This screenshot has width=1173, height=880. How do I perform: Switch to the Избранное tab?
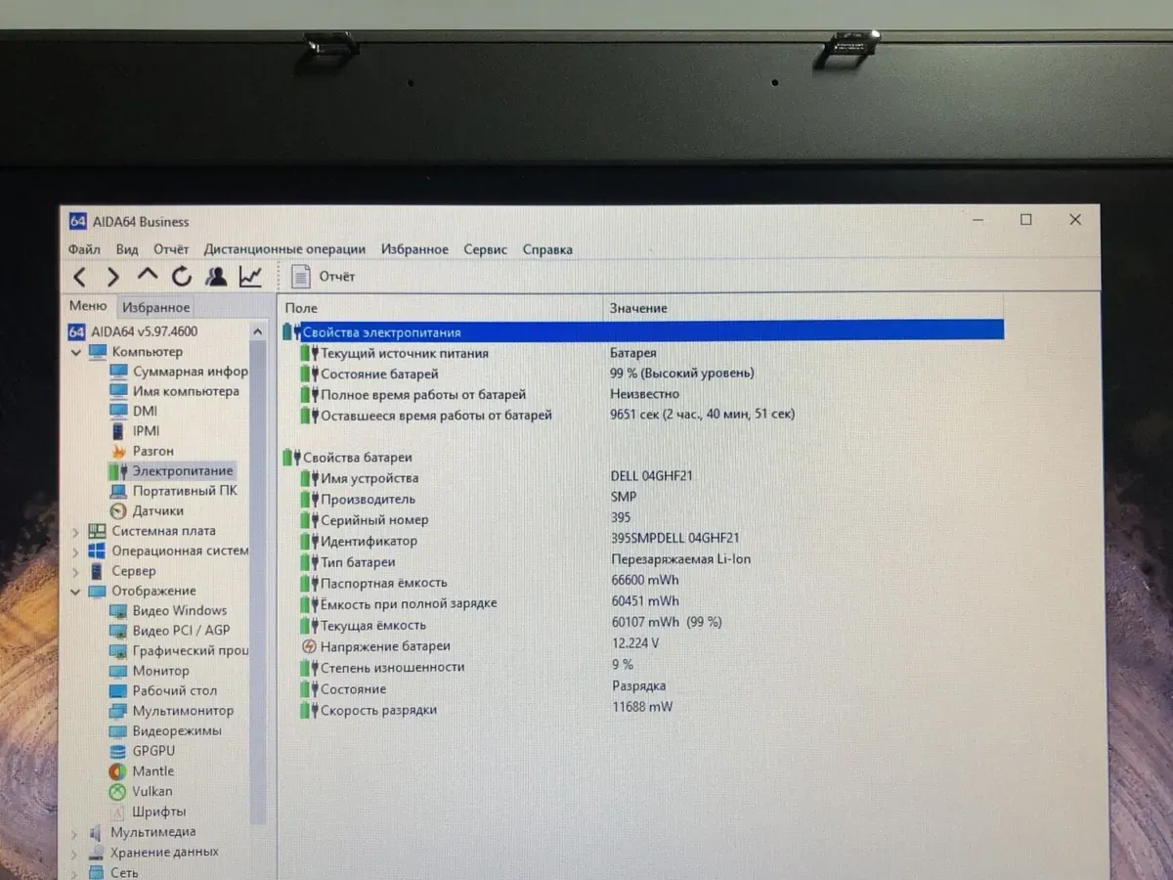[156, 307]
